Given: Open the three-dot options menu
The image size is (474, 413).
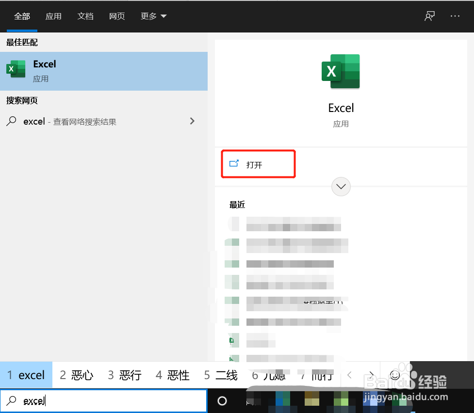Looking at the screenshot, I should 455,16.
